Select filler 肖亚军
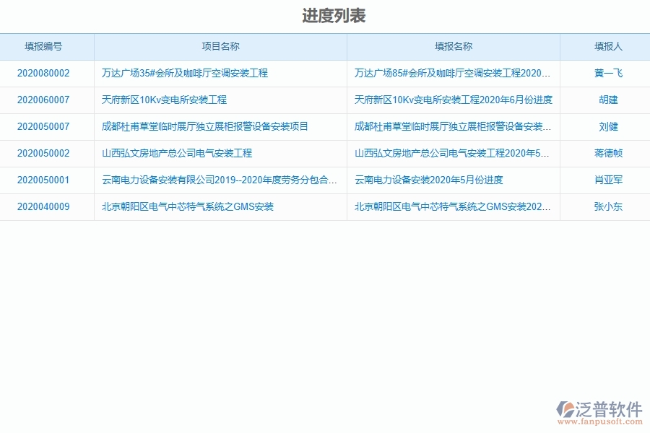The width and height of the screenshot is (650, 433). 604,180
